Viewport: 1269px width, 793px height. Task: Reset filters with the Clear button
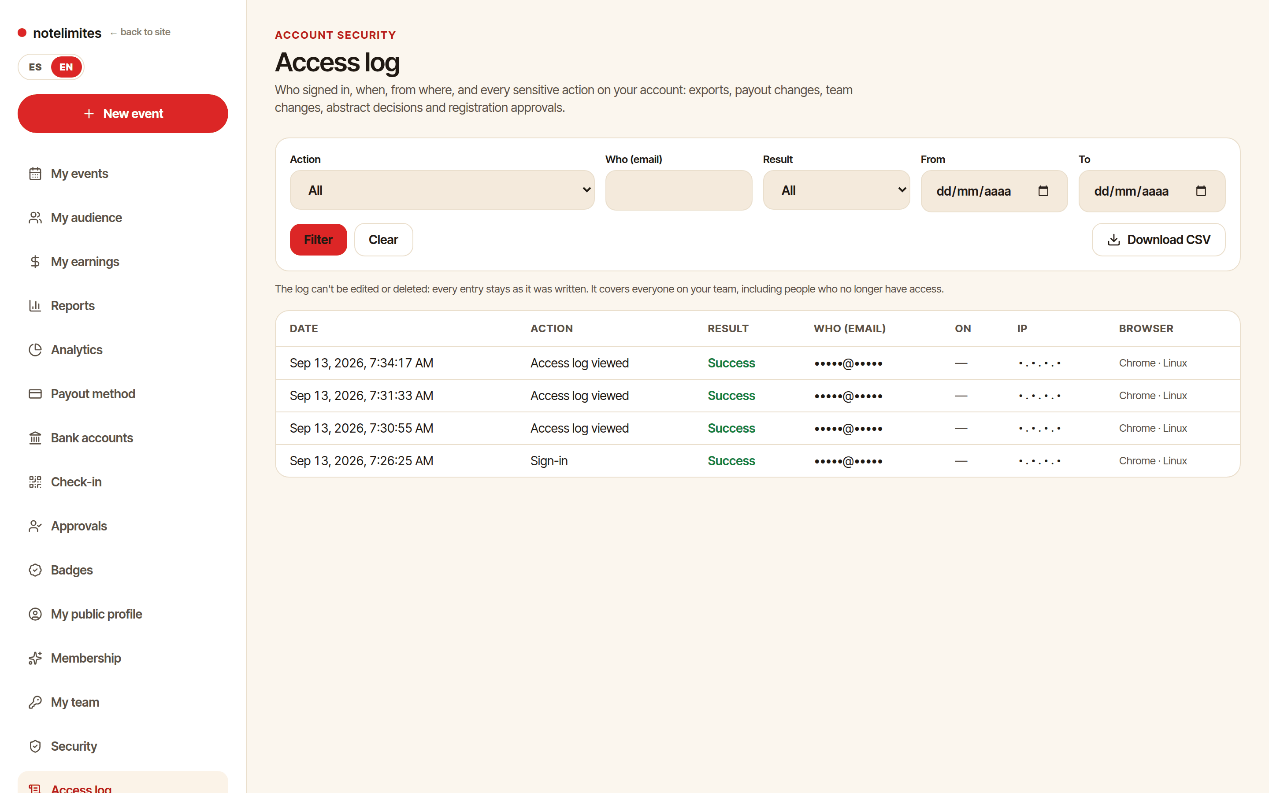pos(383,240)
